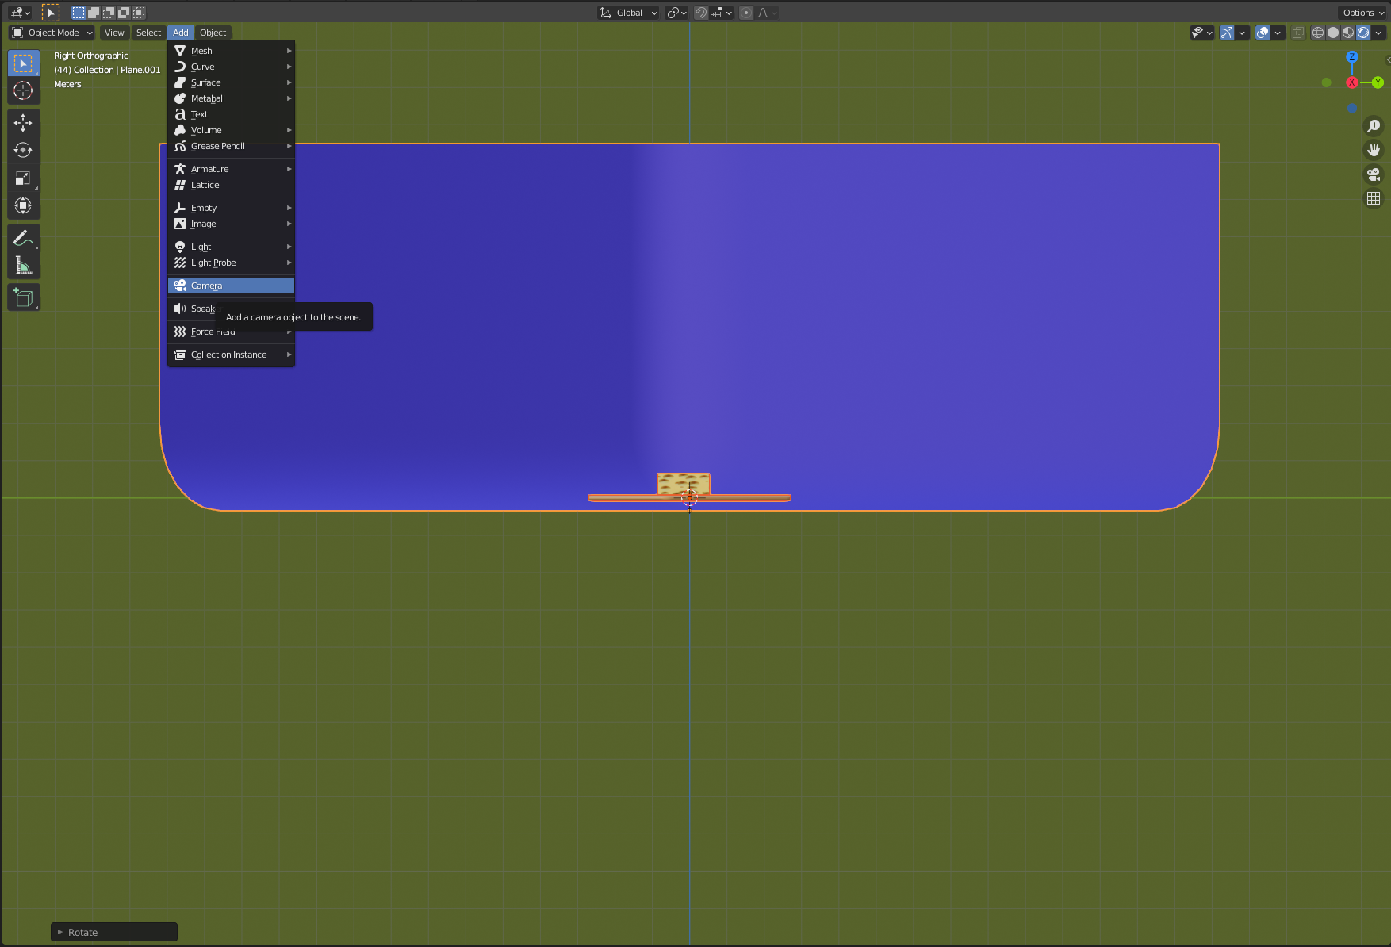Toggle gizmo visibility
The width and height of the screenshot is (1391, 947).
pyautogui.click(x=1227, y=33)
